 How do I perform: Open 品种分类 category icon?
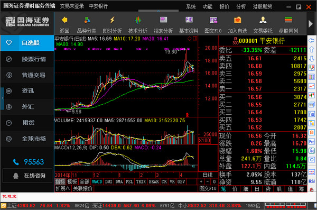[87, 20]
